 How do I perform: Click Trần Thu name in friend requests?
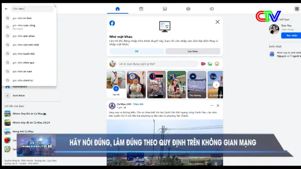point(286,26)
